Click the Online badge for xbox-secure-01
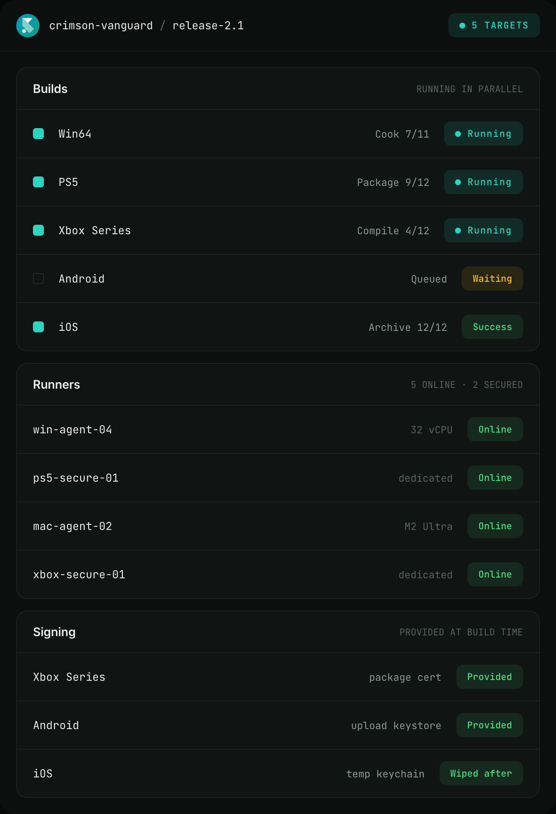The image size is (556, 814). click(495, 574)
